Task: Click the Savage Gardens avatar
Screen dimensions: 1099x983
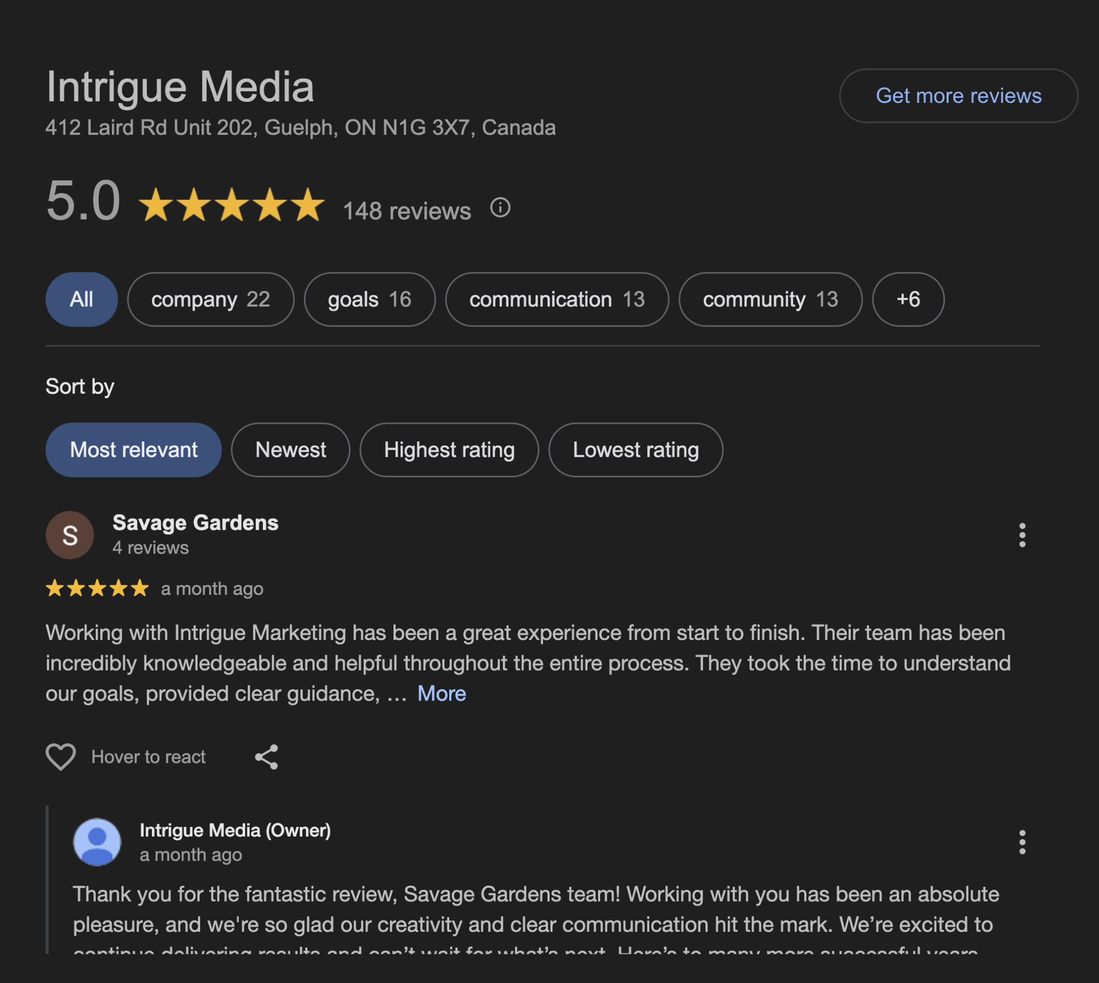Action: tap(70, 535)
